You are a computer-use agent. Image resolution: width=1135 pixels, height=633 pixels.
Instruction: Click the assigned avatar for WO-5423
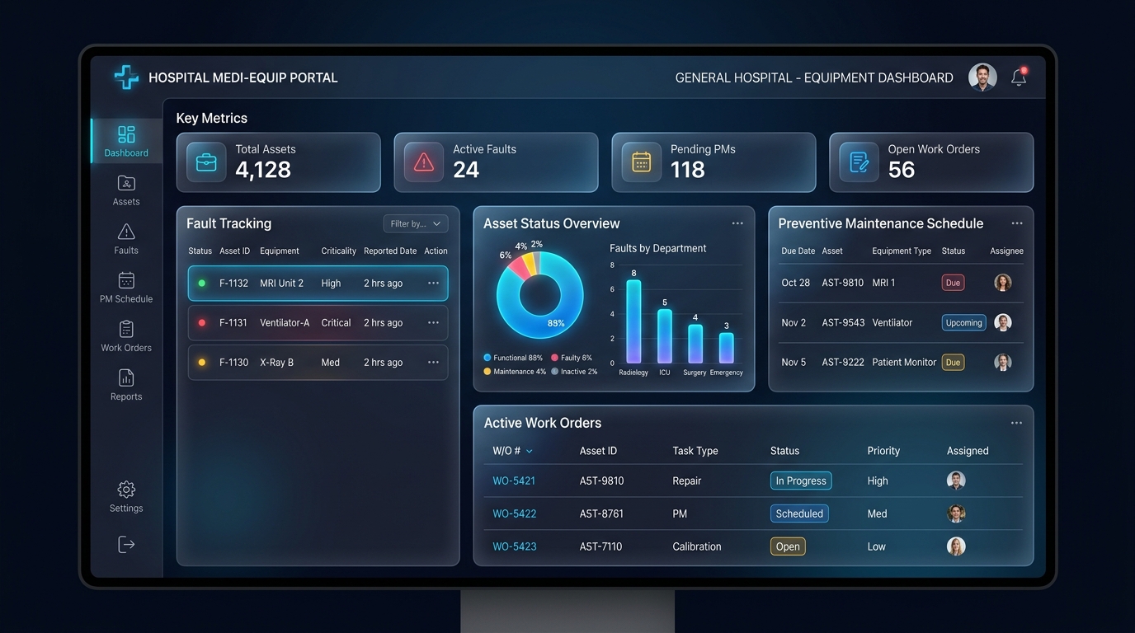[x=956, y=546]
